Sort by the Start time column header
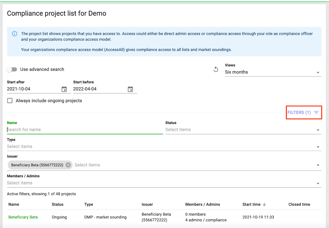 tap(251, 204)
